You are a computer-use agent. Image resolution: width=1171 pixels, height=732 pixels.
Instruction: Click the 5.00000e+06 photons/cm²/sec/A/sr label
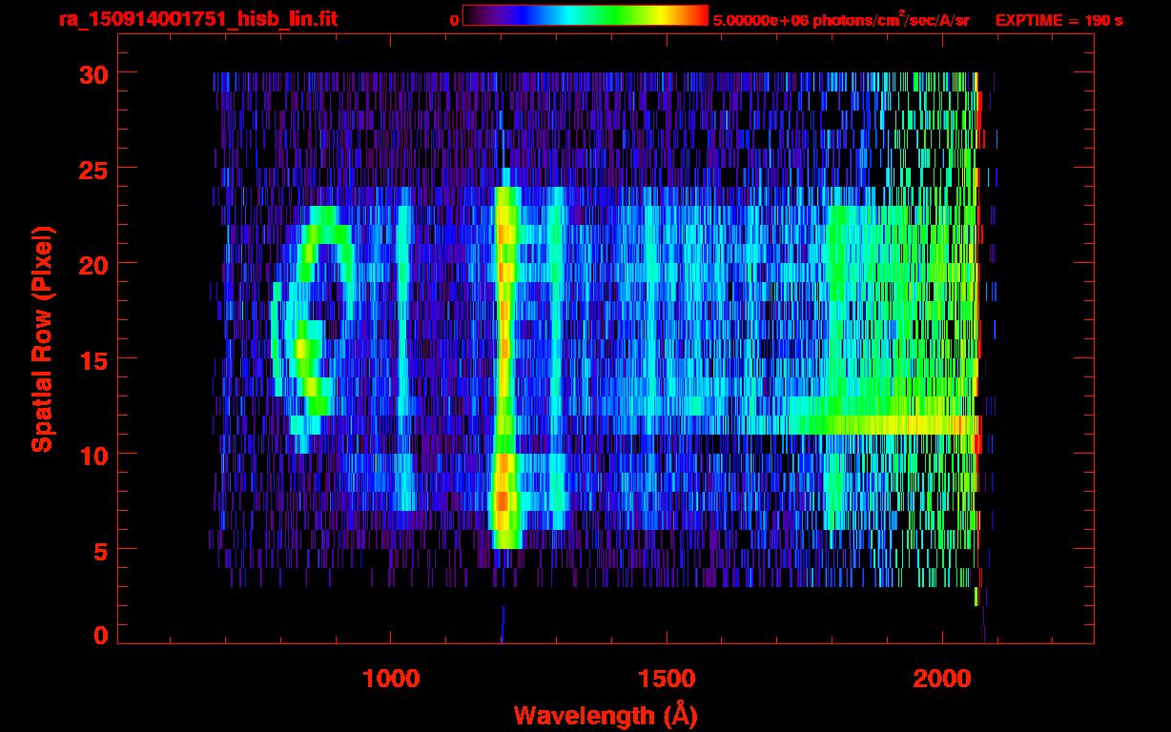[841, 19]
